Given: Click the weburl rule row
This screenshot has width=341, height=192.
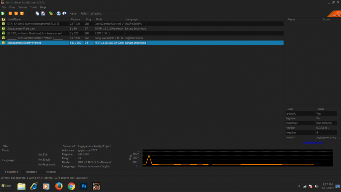Looking at the screenshot, I should (312, 137).
